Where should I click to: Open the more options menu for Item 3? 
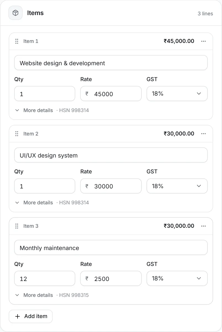point(203,226)
